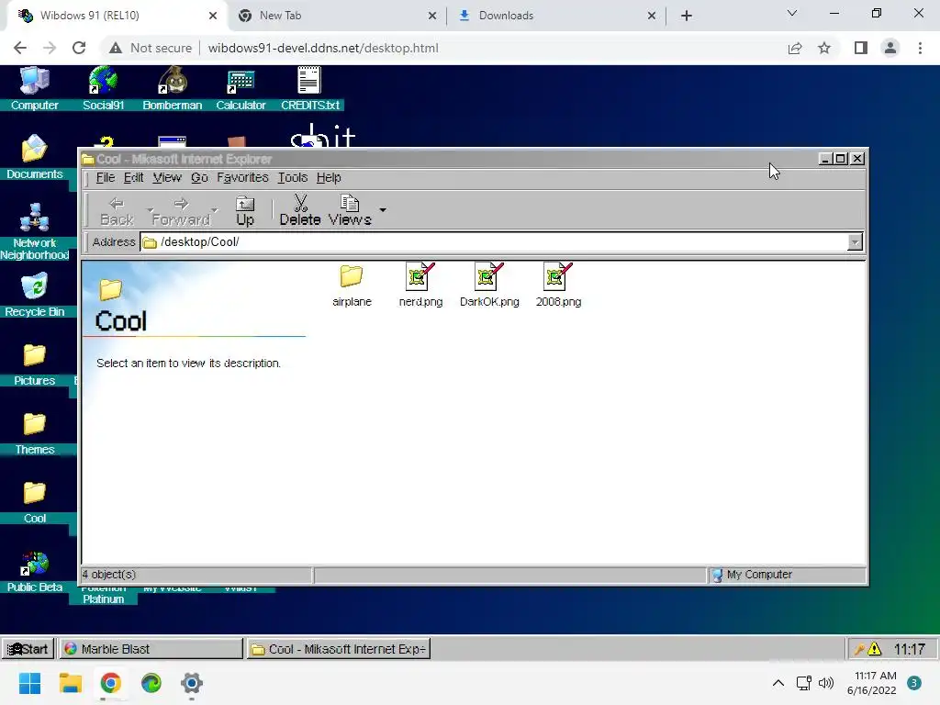940x705 pixels.
Task: Click Cool - Mikasoft Internet Explorer taskbar item
Action: (x=339, y=649)
